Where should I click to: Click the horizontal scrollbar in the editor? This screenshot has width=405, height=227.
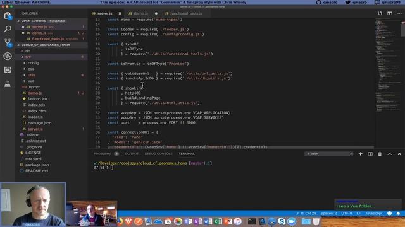231,147
